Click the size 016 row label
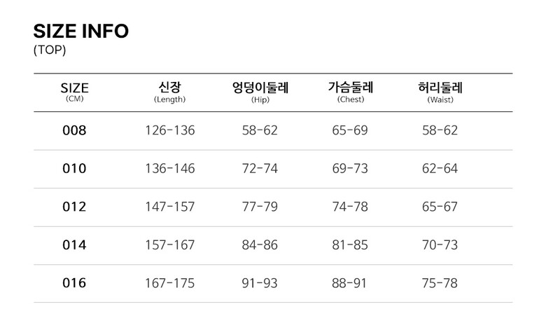This screenshot has height=330, width=546. 74,283
